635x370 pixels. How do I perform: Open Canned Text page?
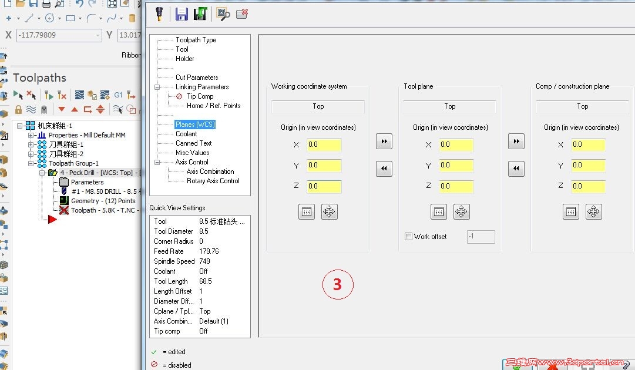[x=194, y=143]
